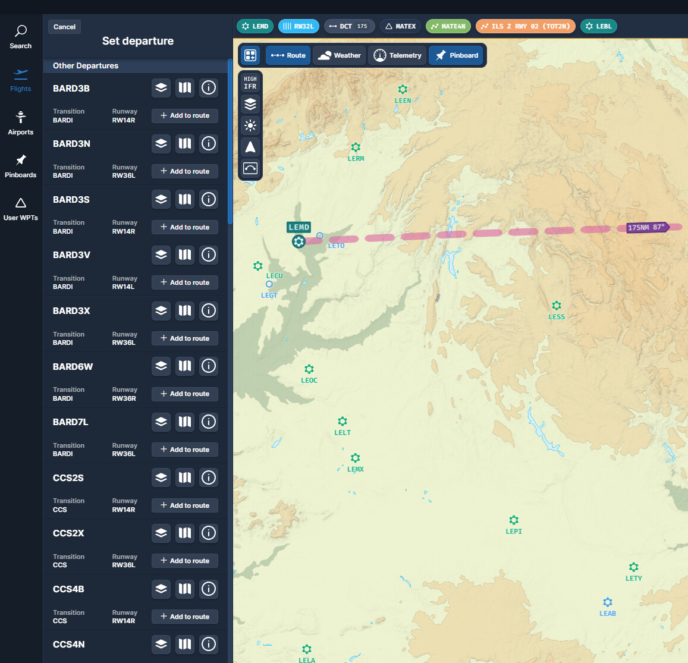View BARD3N info icon
This screenshot has height=663, width=688.
click(208, 143)
